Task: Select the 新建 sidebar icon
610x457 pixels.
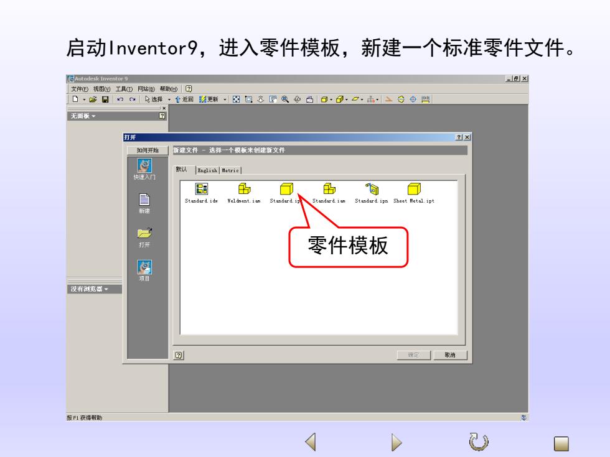Action: click(x=144, y=204)
